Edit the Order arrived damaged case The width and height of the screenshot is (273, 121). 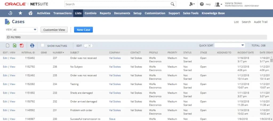click(5, 102)
